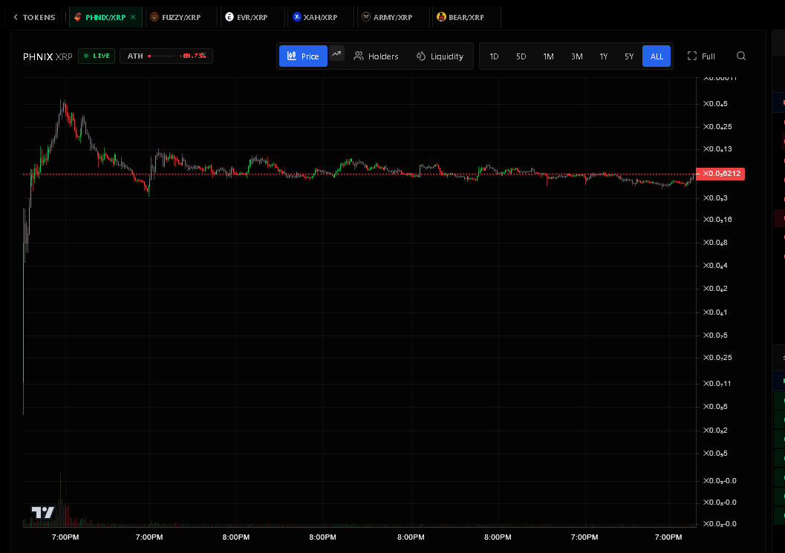The height and width of the screenshot is (553, 785).
Task: Select the Price chart view
Action: [x=304, y=56]
